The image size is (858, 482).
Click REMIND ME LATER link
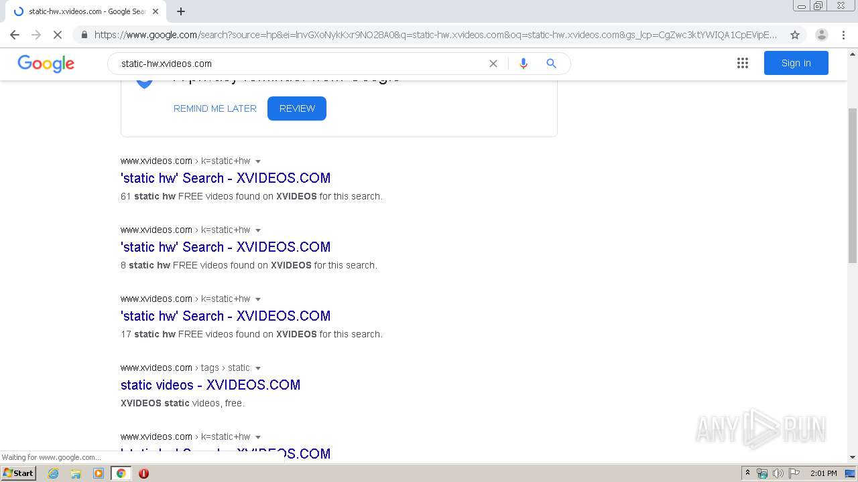(214, 108)
